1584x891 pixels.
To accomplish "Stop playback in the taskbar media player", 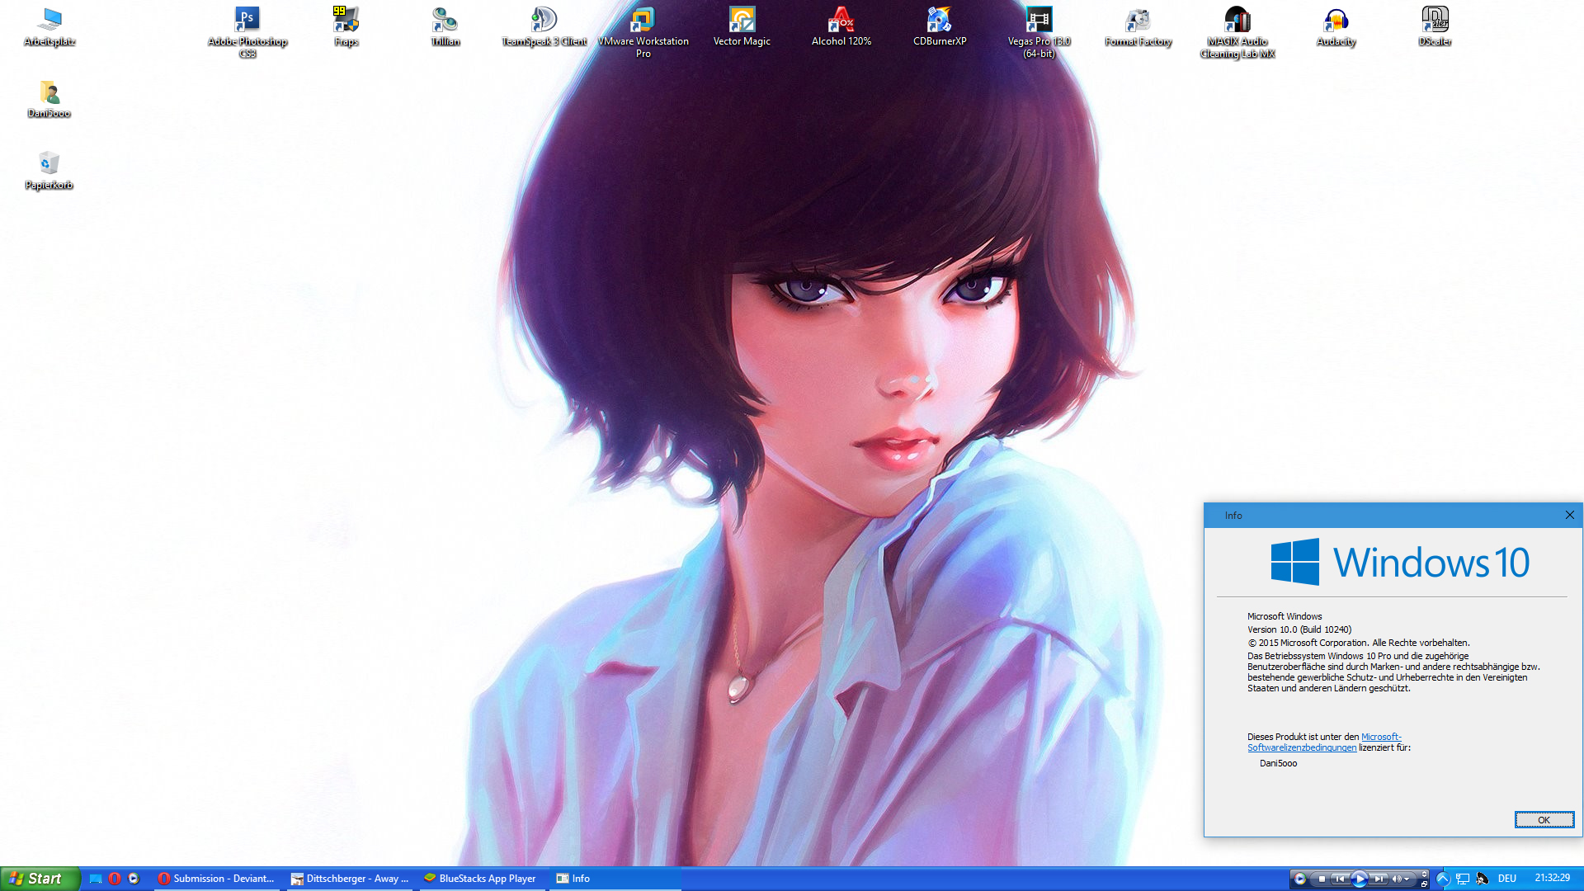I will click(x=1322, y=879).
